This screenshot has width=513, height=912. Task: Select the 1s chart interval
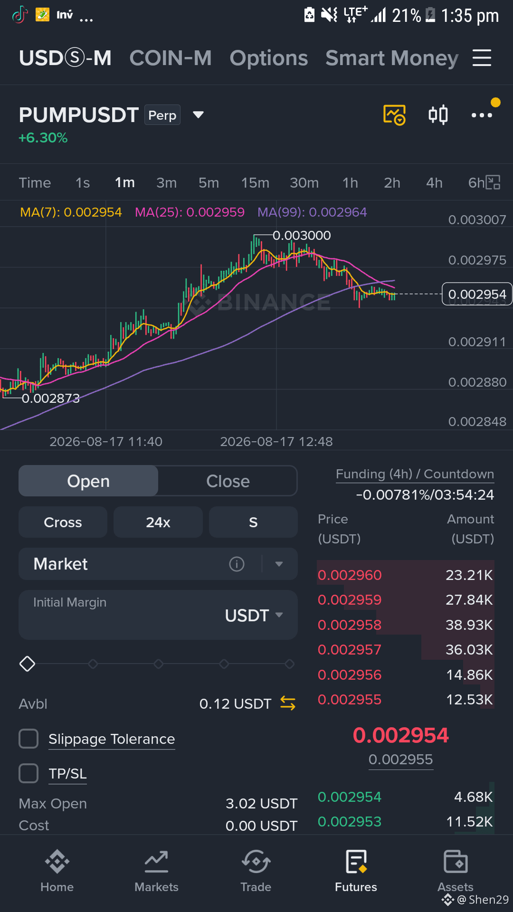coord(83,182)
